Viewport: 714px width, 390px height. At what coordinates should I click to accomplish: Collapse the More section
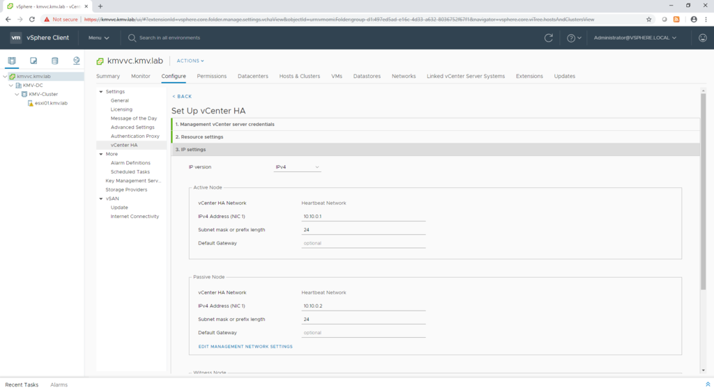pyautogui.click(x=101, y=154)
